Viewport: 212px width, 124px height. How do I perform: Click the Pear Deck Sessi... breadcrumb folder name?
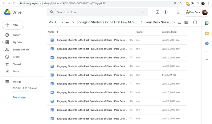click(x=158, y=22)
